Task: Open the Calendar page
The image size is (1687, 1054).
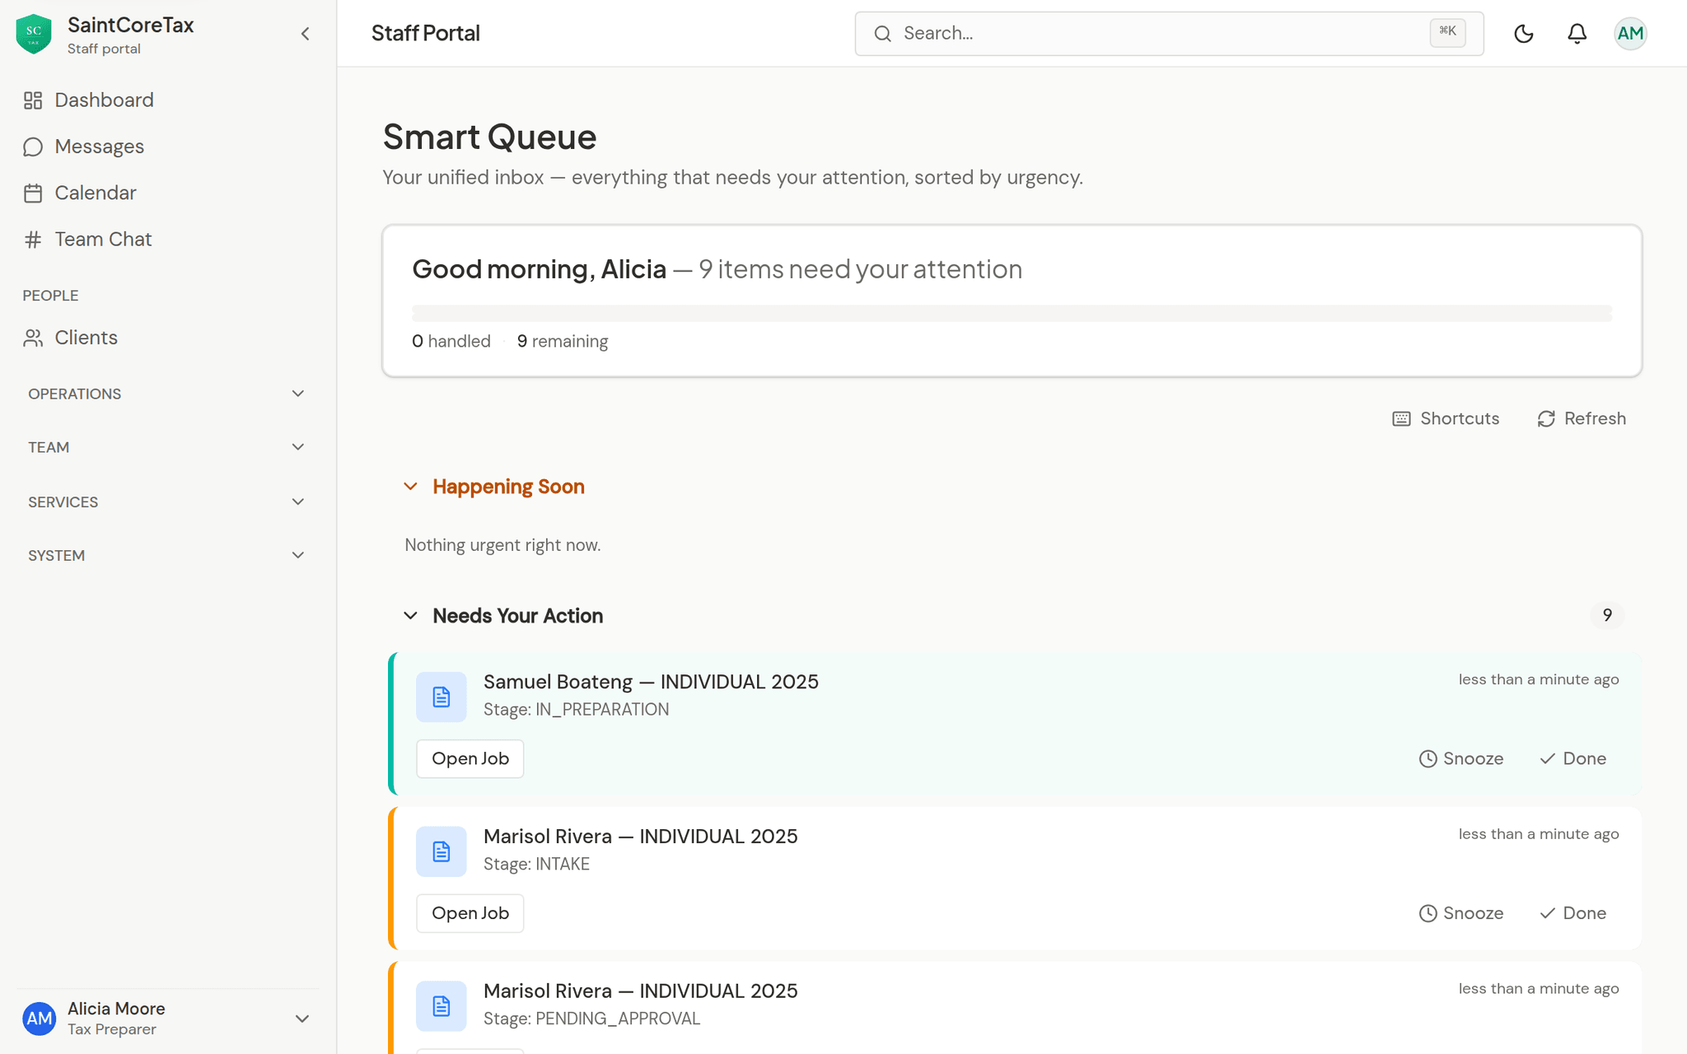Action: point(168,193)
